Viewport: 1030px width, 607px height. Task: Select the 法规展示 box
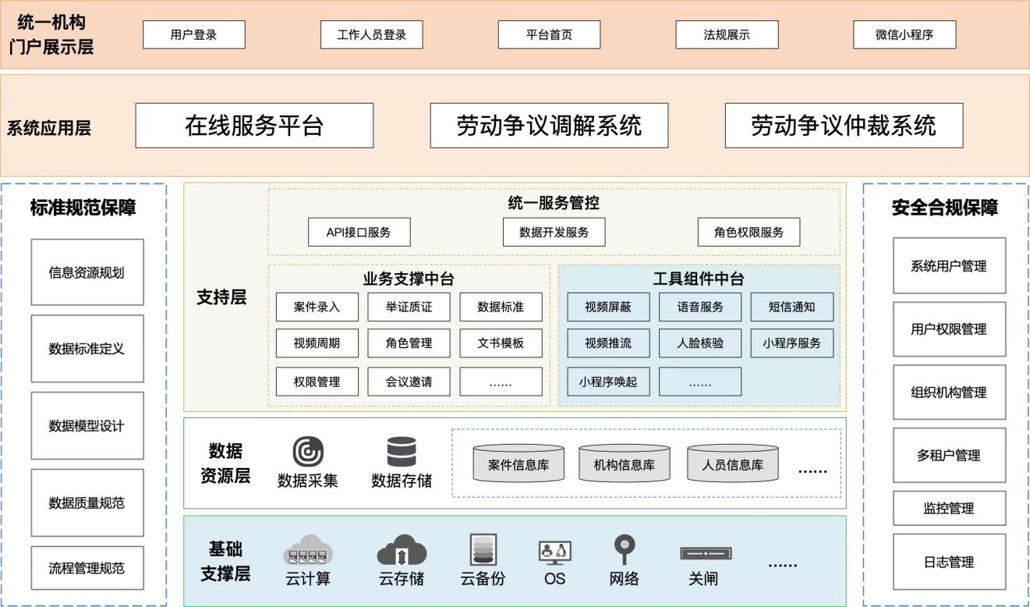pos(727,35)
